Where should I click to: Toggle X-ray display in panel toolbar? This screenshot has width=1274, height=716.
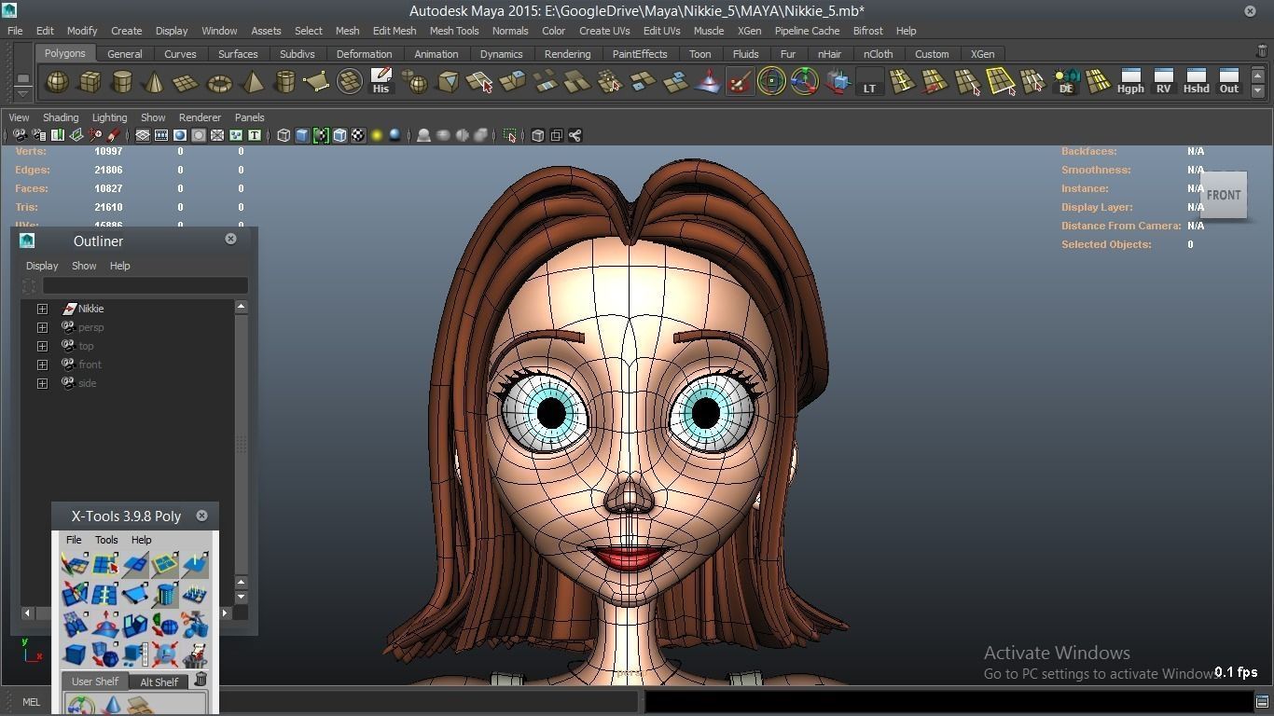pos(538,135)
